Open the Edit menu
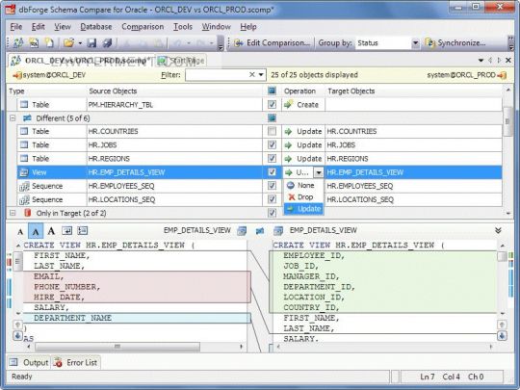 click(x=39, y=27)
